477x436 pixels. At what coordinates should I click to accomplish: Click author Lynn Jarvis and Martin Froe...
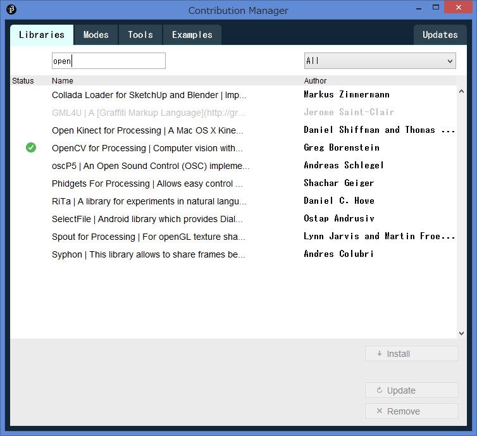pos(380,236)
